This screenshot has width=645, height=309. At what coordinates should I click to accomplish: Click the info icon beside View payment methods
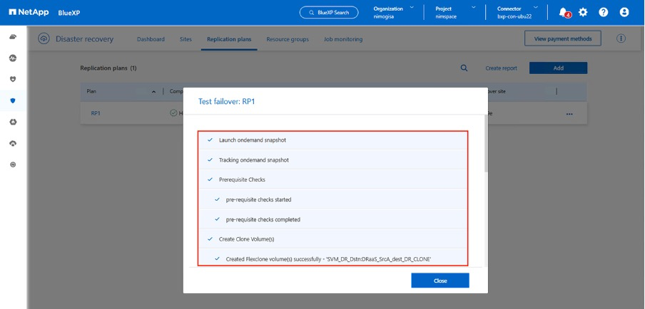(x=621, y=38)
